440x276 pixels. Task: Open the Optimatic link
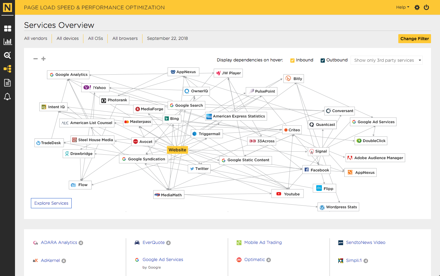tap(255, 260)
